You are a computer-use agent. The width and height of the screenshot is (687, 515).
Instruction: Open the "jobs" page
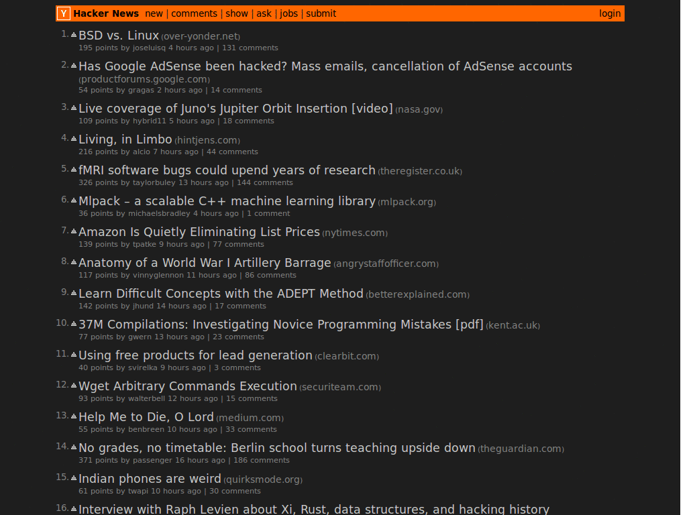288,13
